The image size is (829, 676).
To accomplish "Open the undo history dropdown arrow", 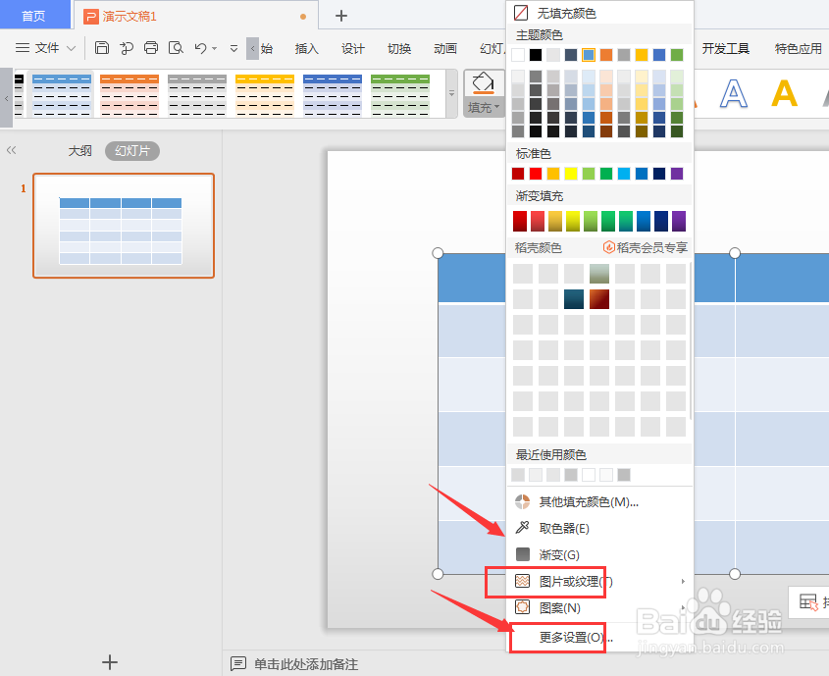I will click(x=214, y=49).
